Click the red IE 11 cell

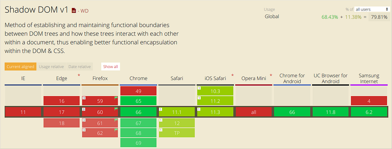[23, 112]
